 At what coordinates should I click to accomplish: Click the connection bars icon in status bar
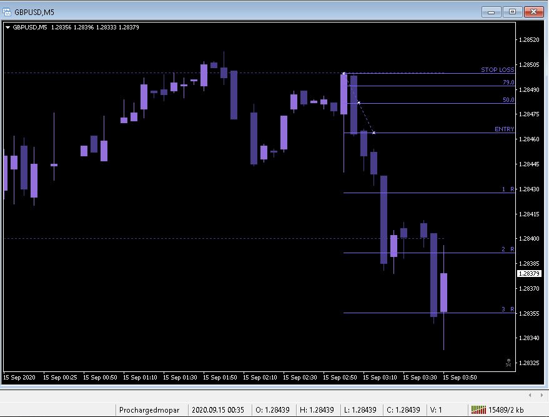point(478,409)
